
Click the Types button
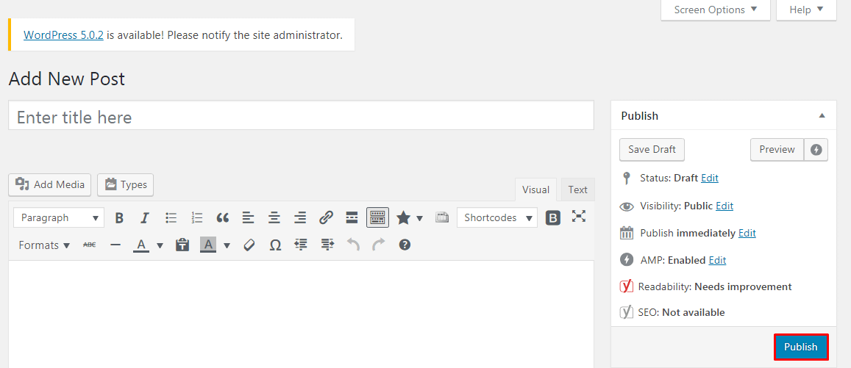click(x=125, y=185)
